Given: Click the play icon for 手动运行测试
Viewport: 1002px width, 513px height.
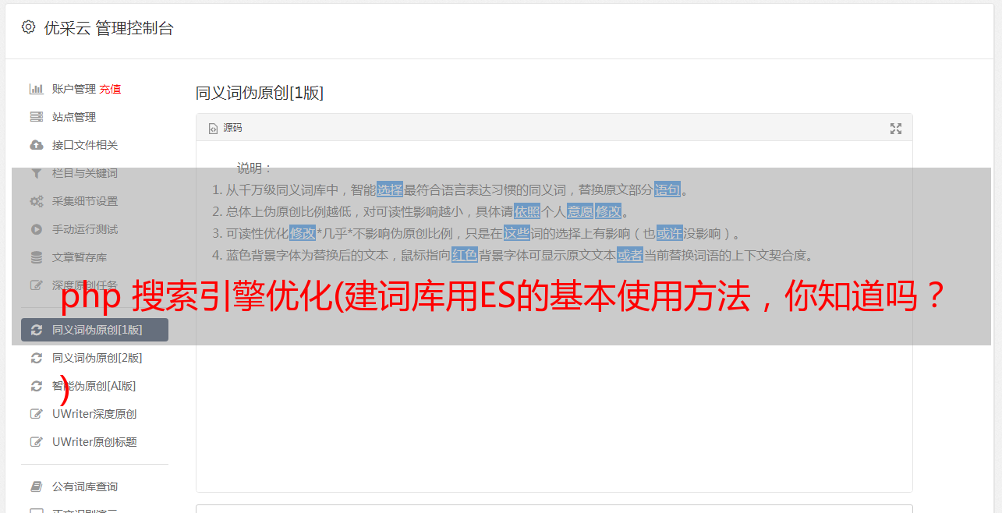Looking at the screenshot, I should coord(36,229).
